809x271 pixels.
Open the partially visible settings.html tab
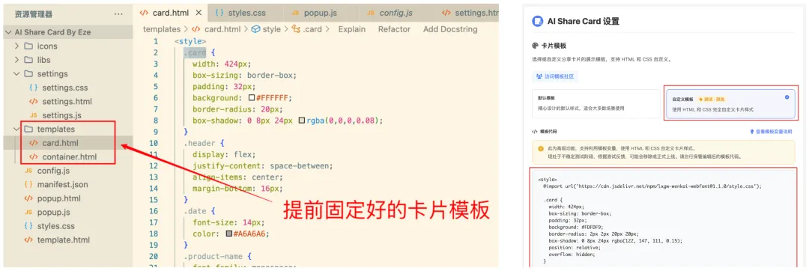[x=470, y=13]
